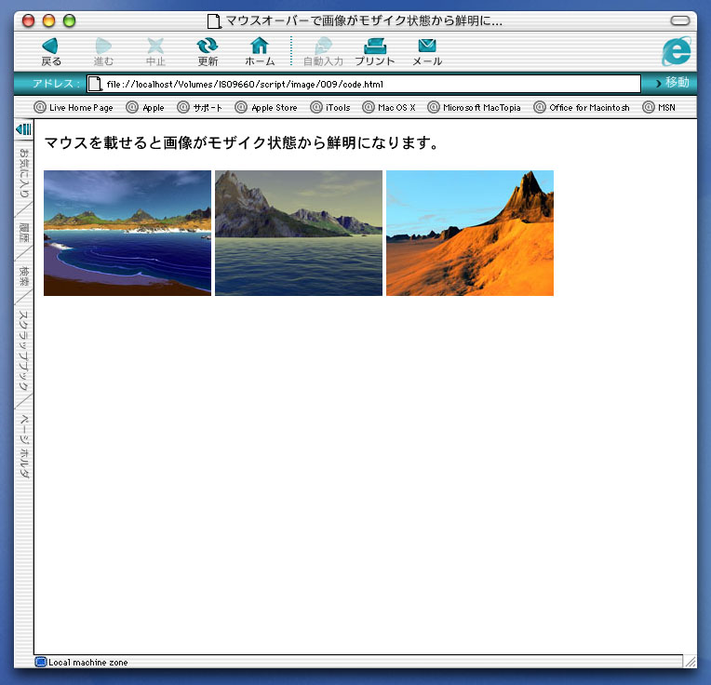Click the Back (戻る) toolbar icon

pos(50,47)
